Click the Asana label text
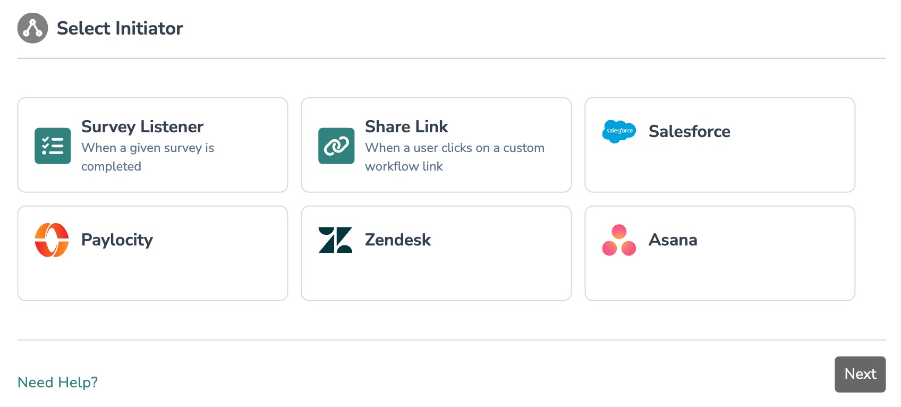Screen dimensions: 901x407 [672, 240]
